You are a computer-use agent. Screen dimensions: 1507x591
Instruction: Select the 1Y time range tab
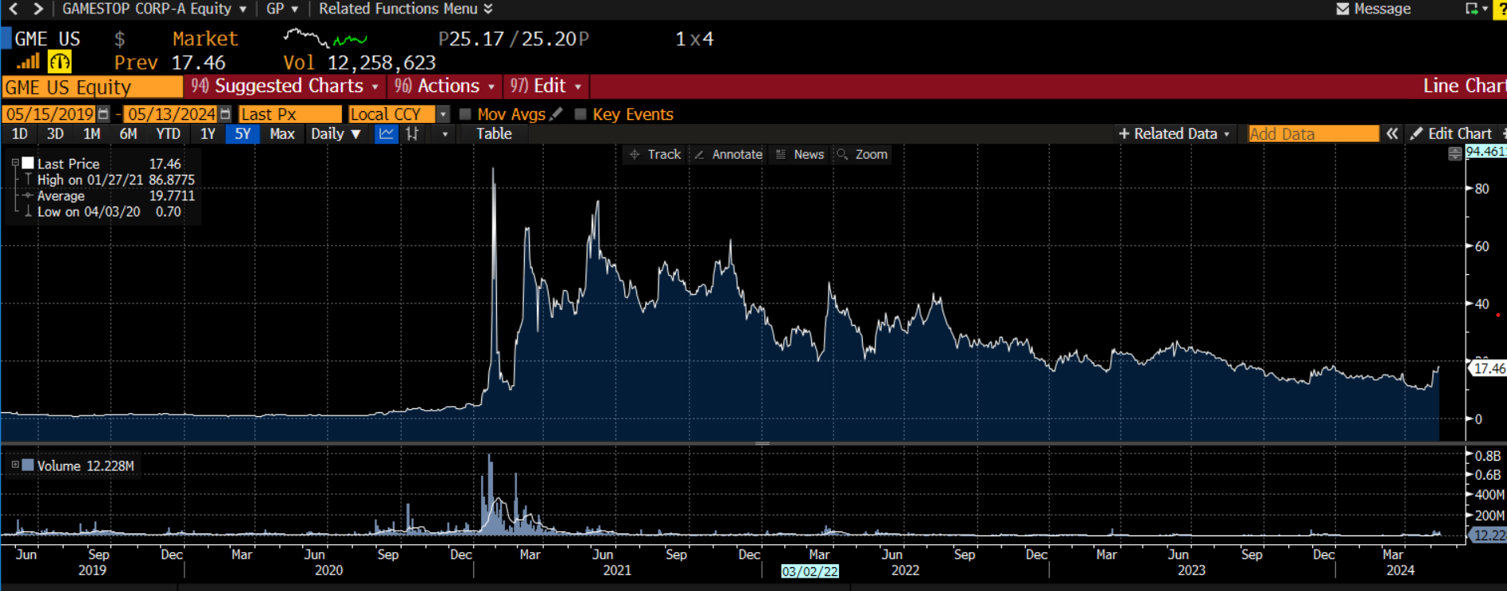(x=208, y=133)
